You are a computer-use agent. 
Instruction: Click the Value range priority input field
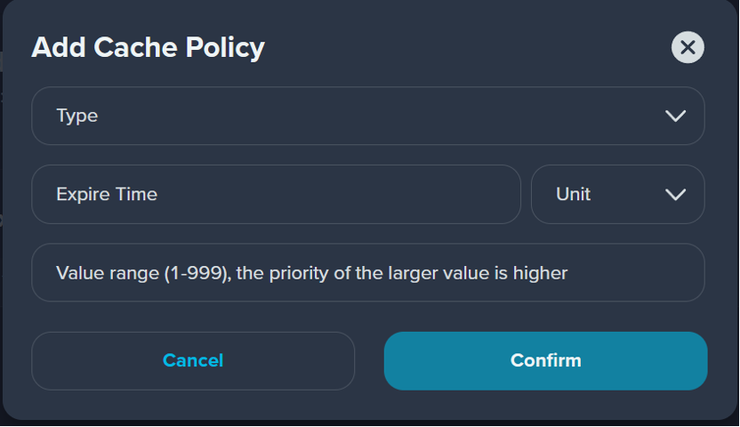(368, 273)
